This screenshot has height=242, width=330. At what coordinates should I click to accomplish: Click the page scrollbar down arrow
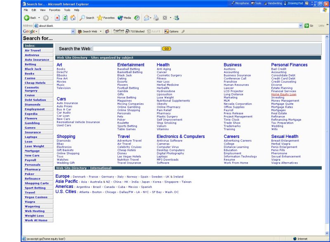[x=327, y=233]
